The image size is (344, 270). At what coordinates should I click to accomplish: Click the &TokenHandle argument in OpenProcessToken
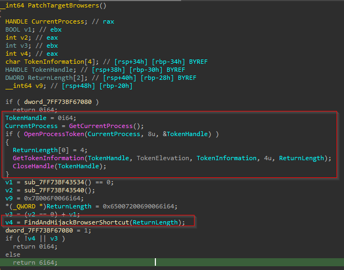(x=185, y=134)
